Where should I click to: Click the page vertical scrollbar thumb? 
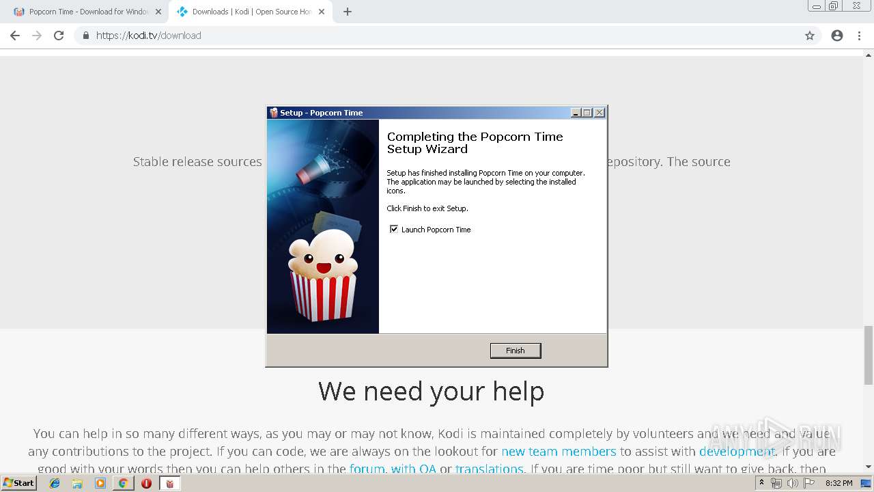coord(869,355)
